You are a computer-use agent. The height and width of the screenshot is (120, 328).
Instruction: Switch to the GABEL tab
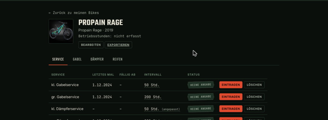point(77,59)
